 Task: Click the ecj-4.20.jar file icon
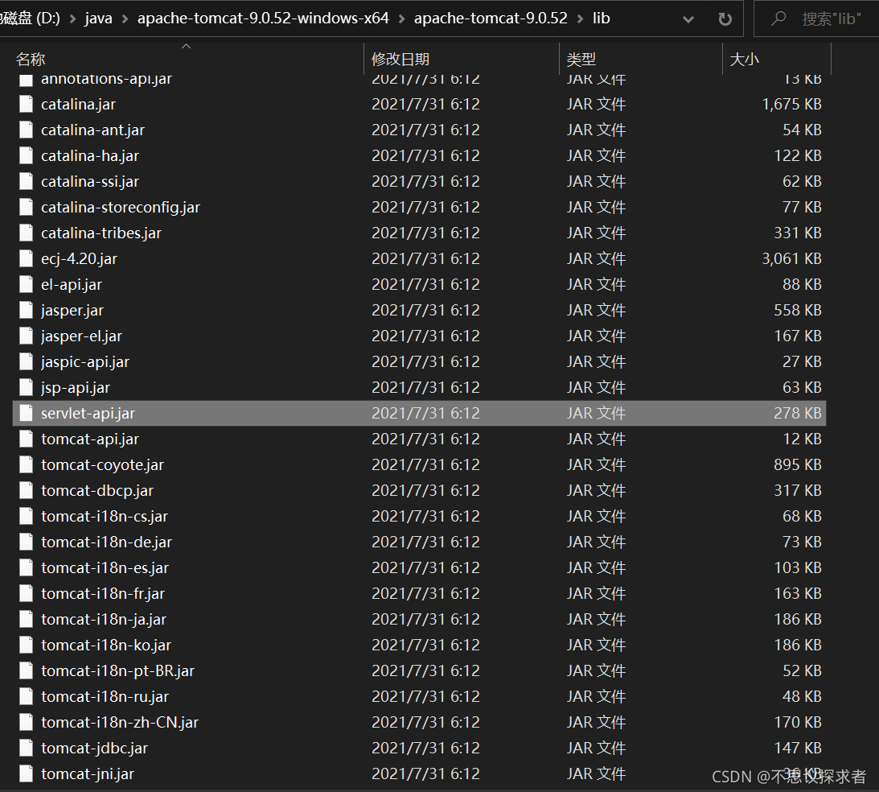click(x=26, y=258)
